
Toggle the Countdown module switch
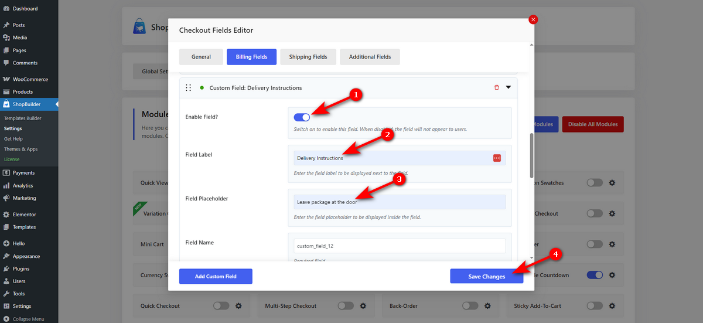coord(595,275)
